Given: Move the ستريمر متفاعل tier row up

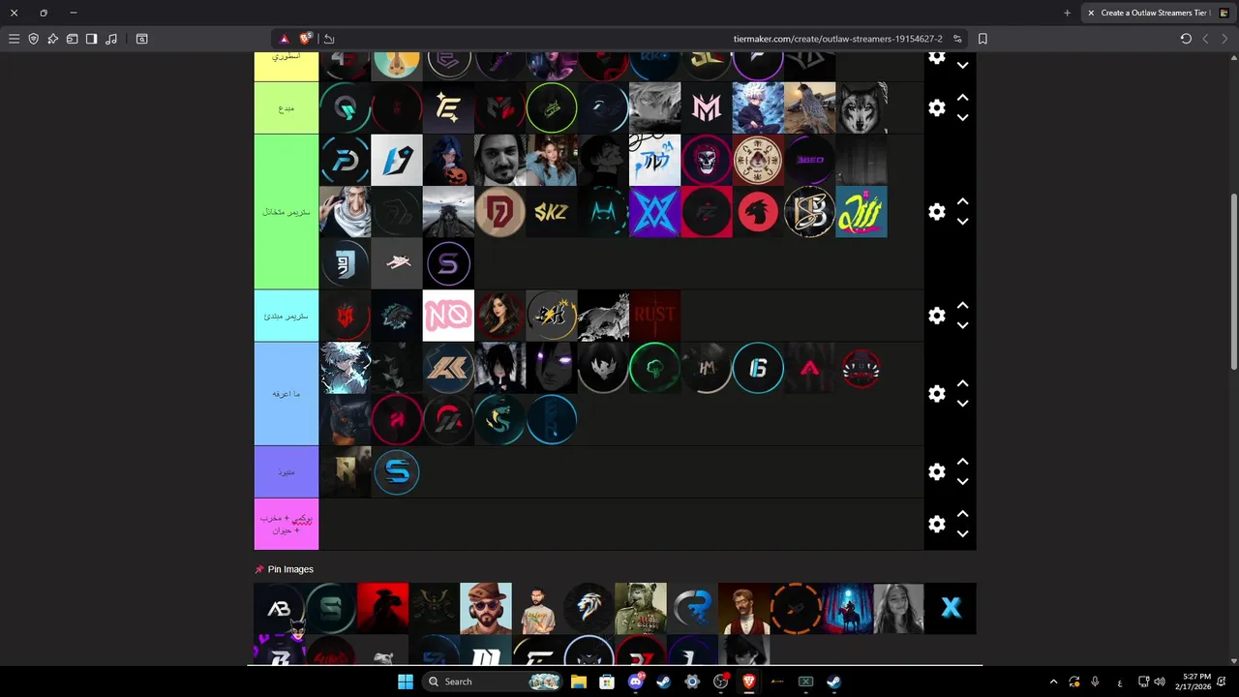Looking at the screenshot, I should pyautogui.click(x=963, y=202).
